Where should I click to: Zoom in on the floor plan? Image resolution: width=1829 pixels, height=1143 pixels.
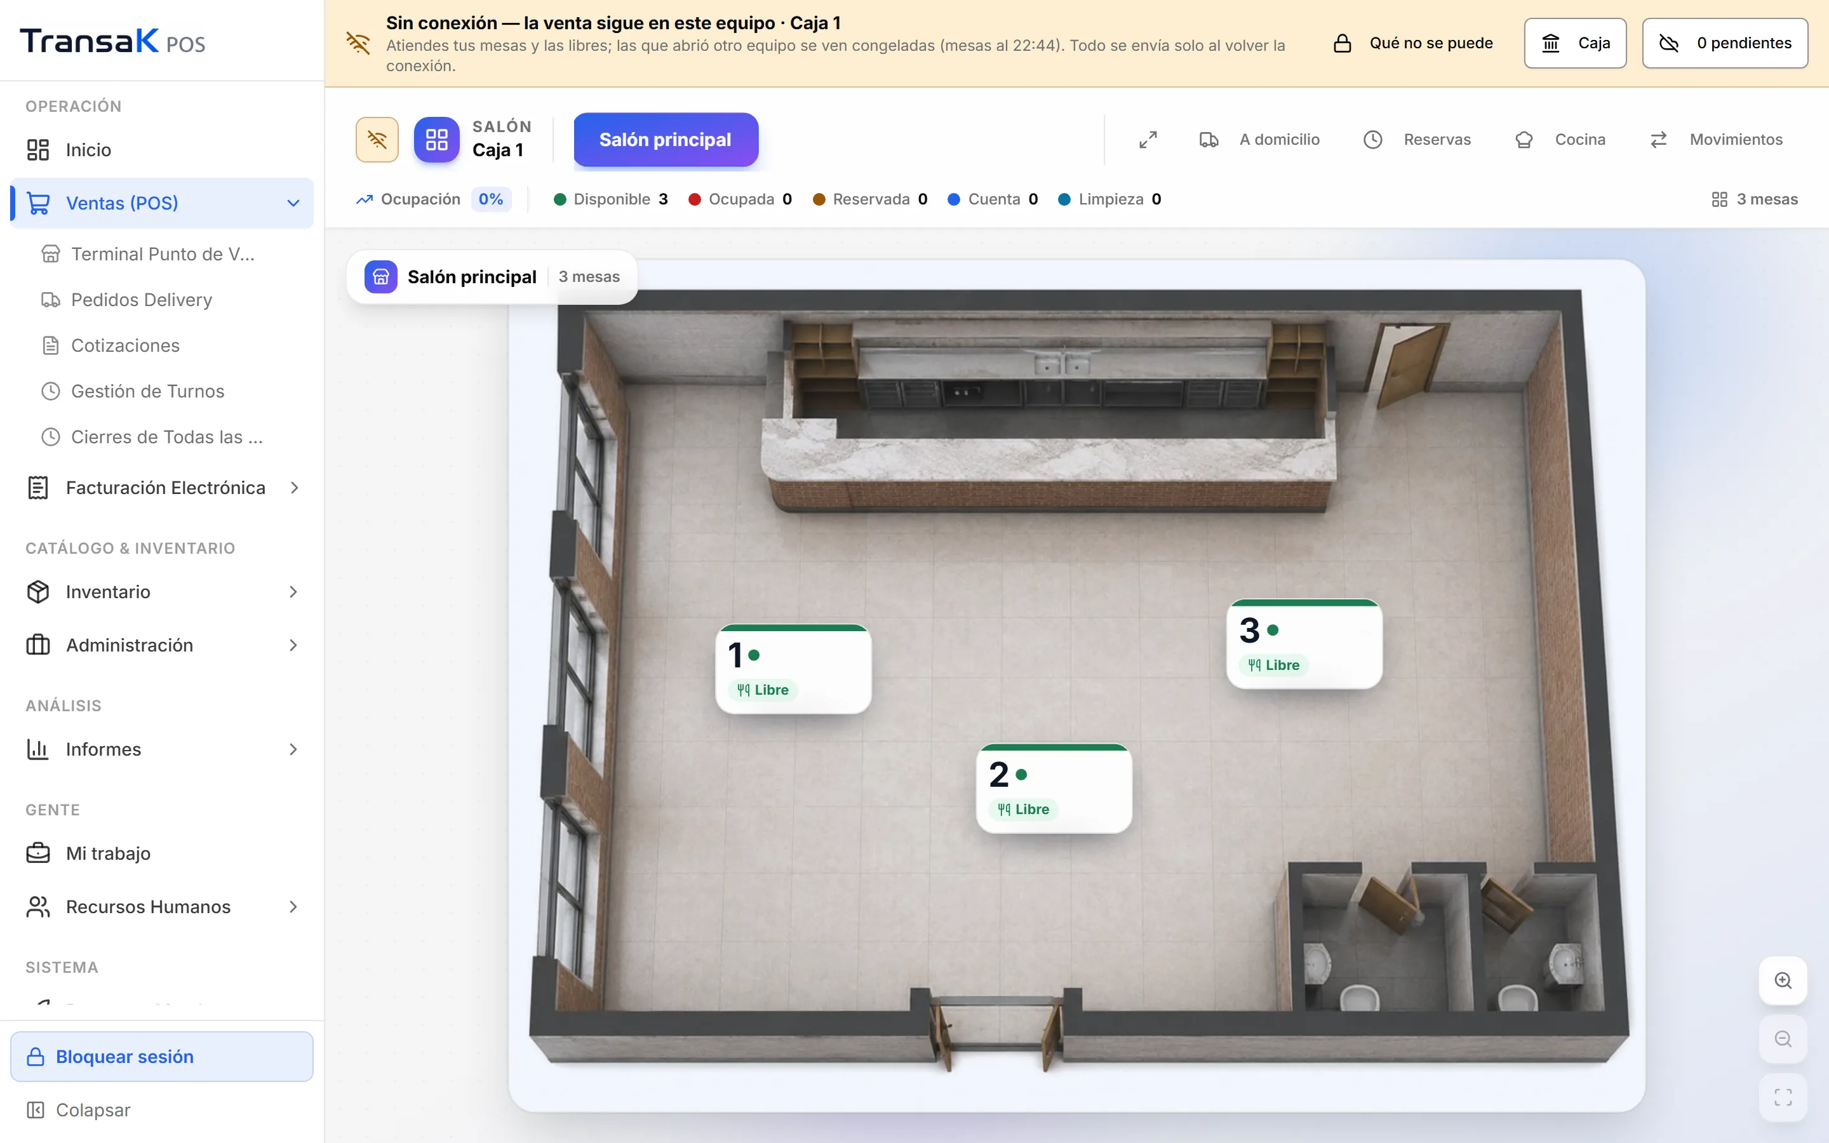pyautogui.click(x=1783, y=980)
